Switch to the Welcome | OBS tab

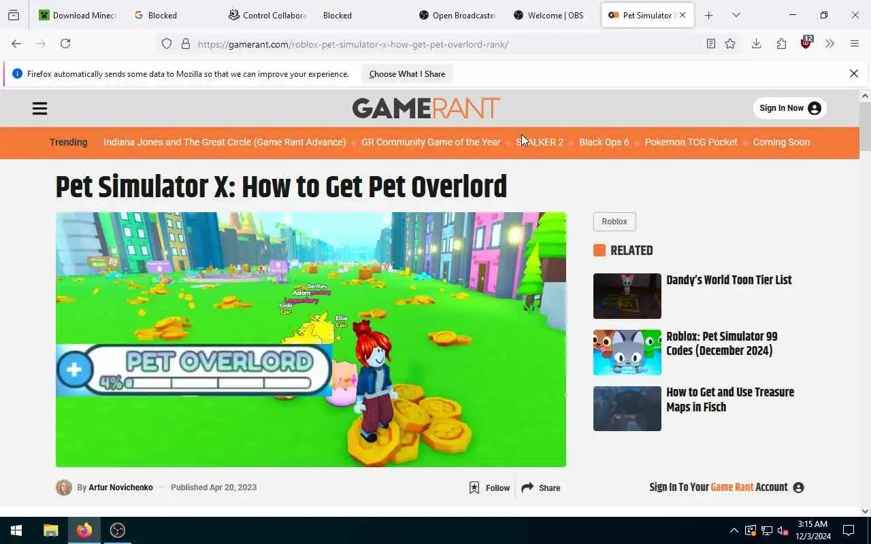[548, 15]
